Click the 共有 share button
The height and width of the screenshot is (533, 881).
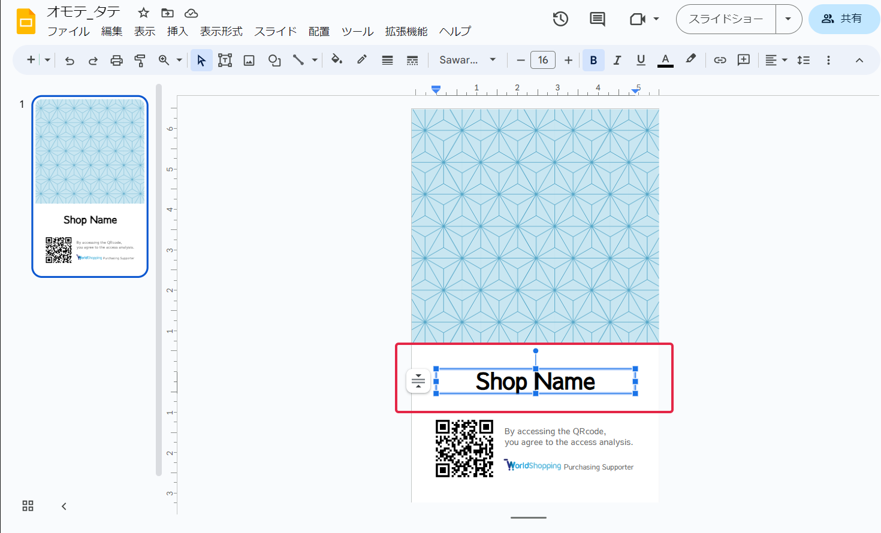[843, 19]
